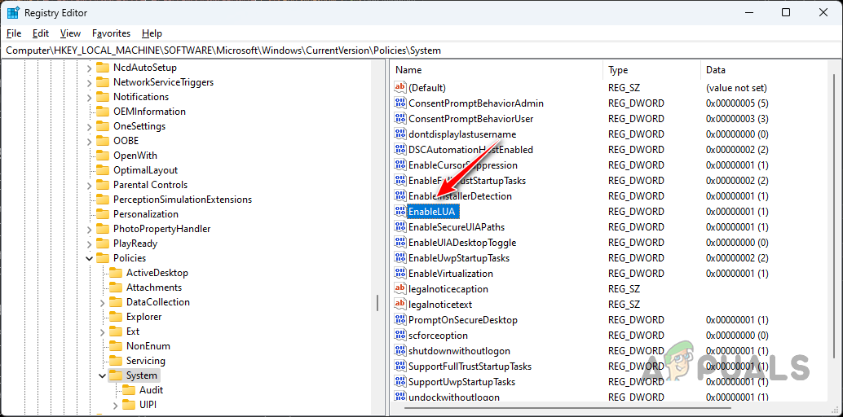Open the Favorites menu

[112, 33]
